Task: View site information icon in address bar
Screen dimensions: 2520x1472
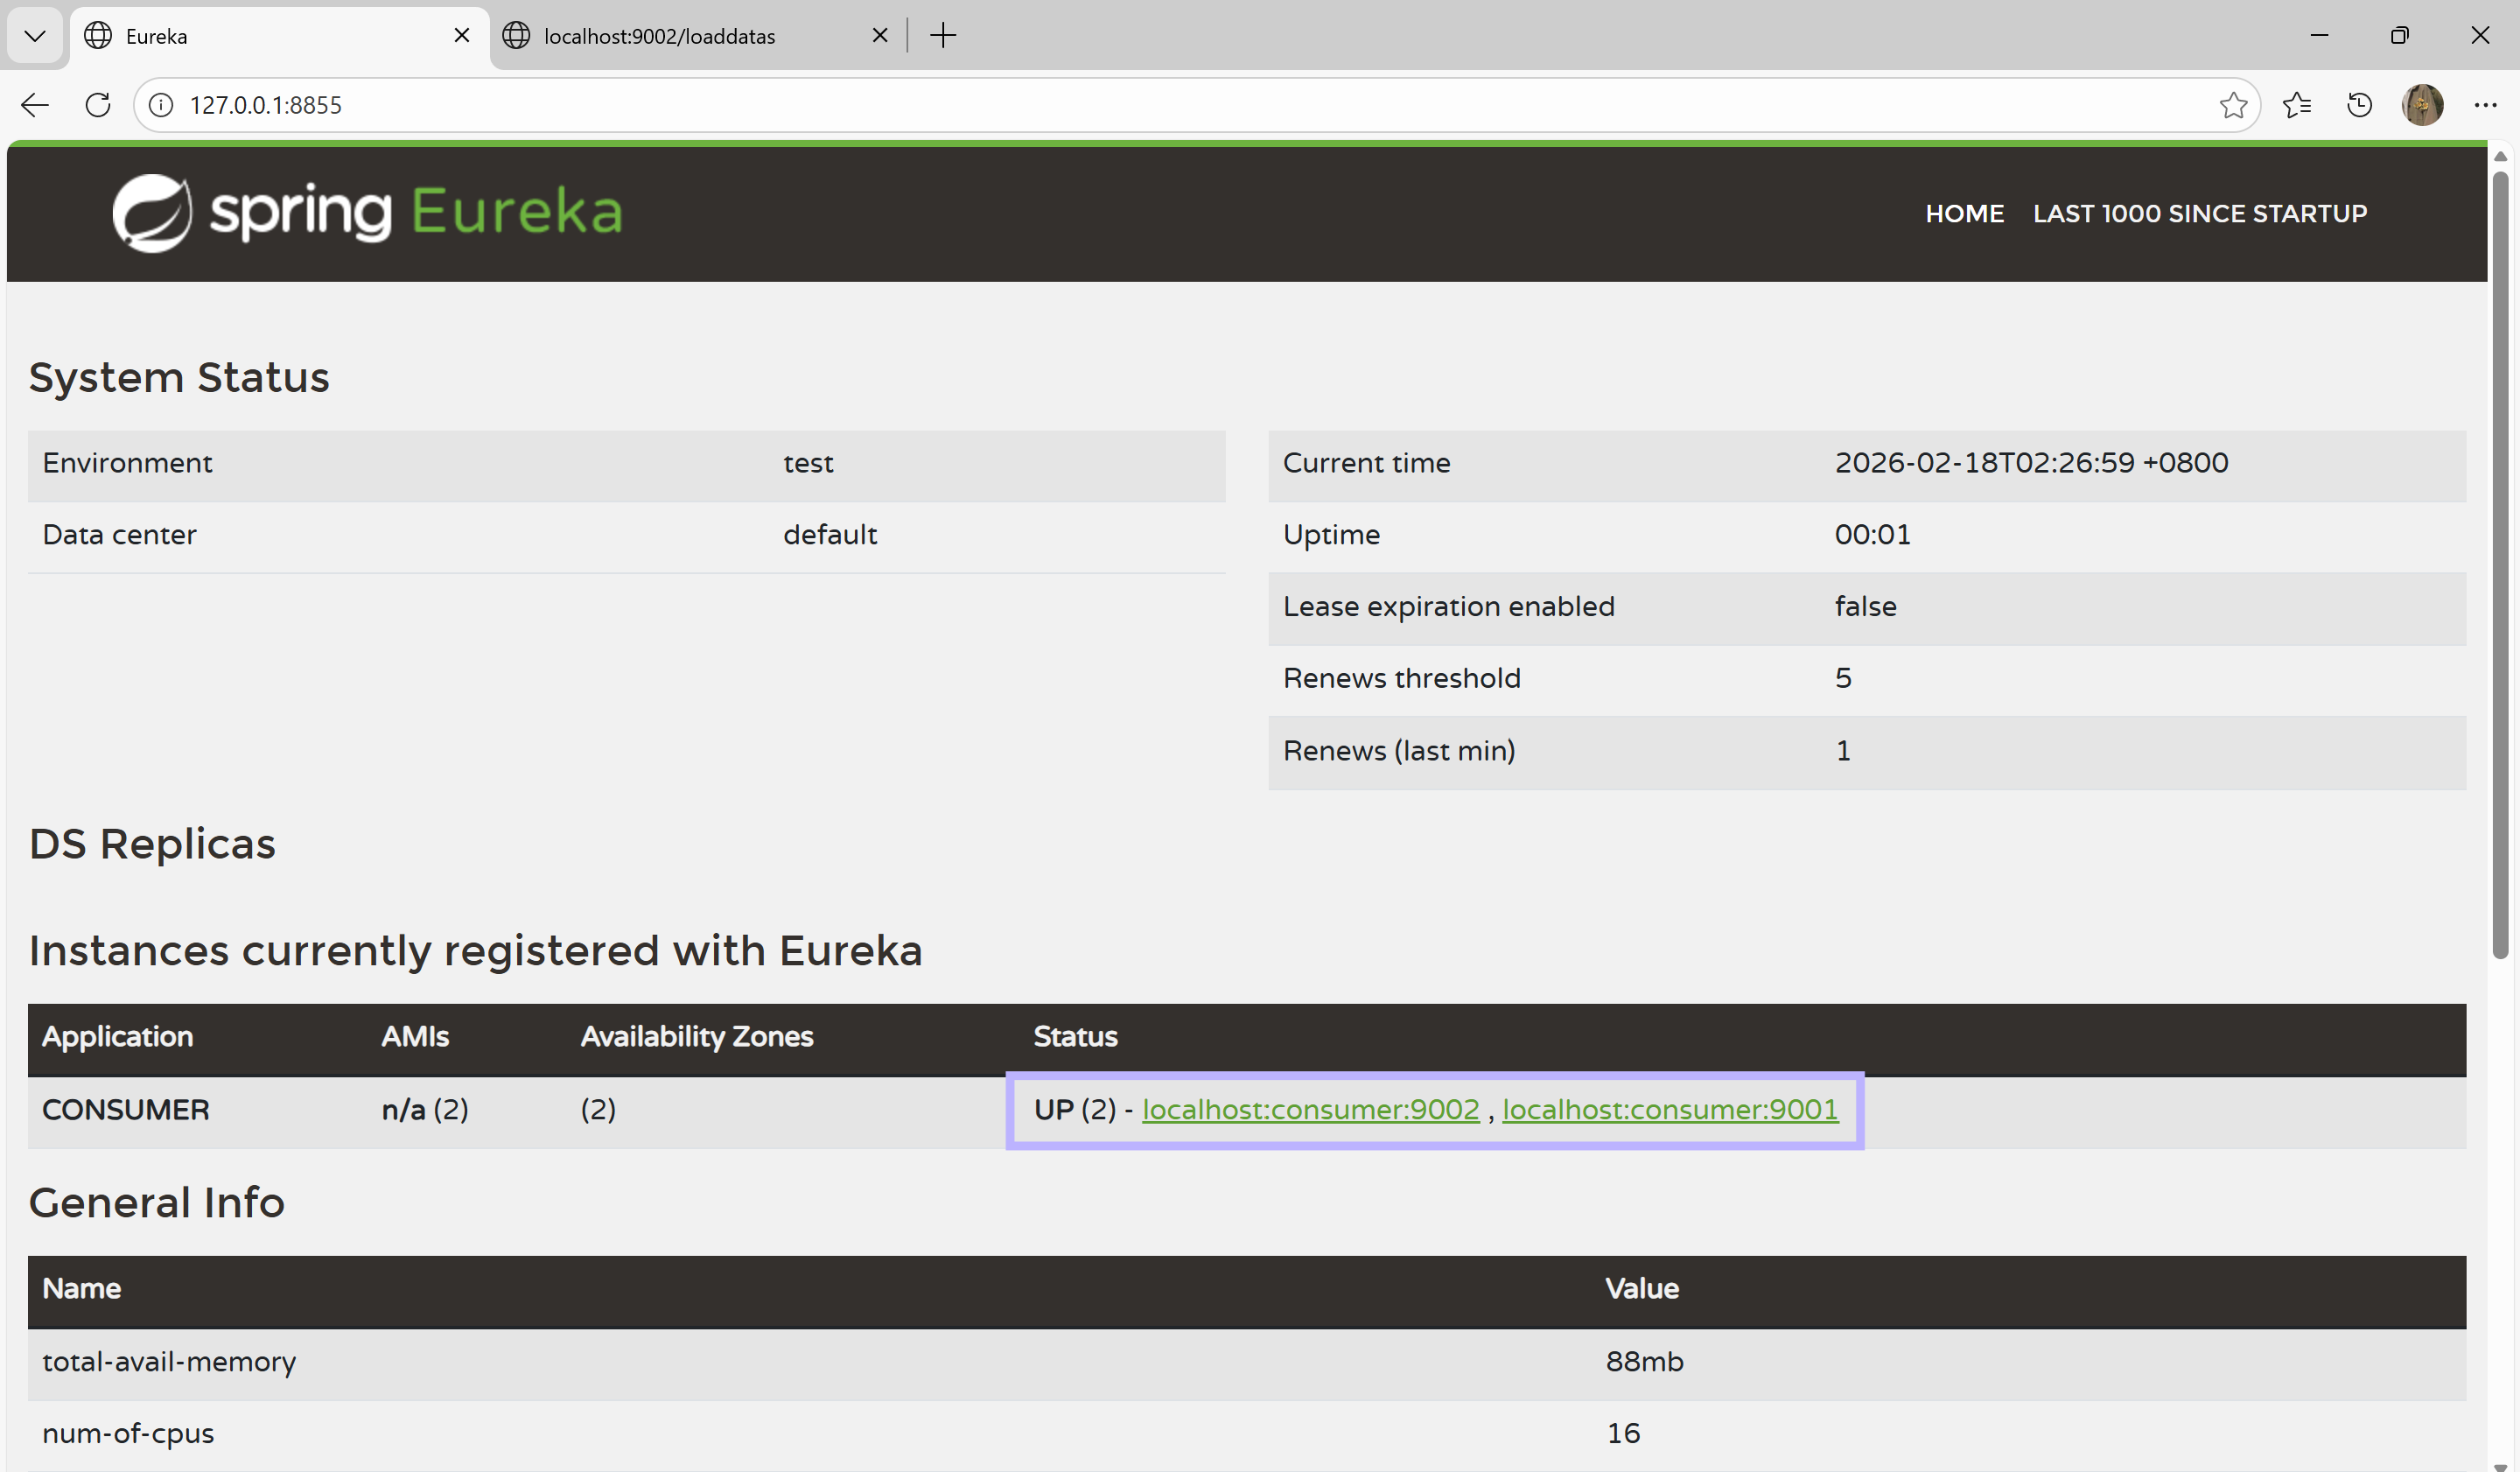Action: [161, 105]
